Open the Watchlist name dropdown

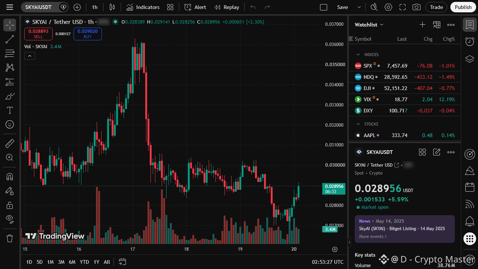(x=369, y=25)
